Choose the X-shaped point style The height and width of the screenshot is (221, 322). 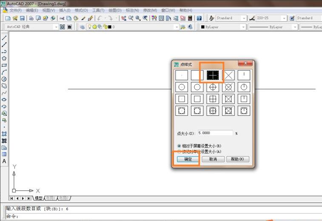228,75
